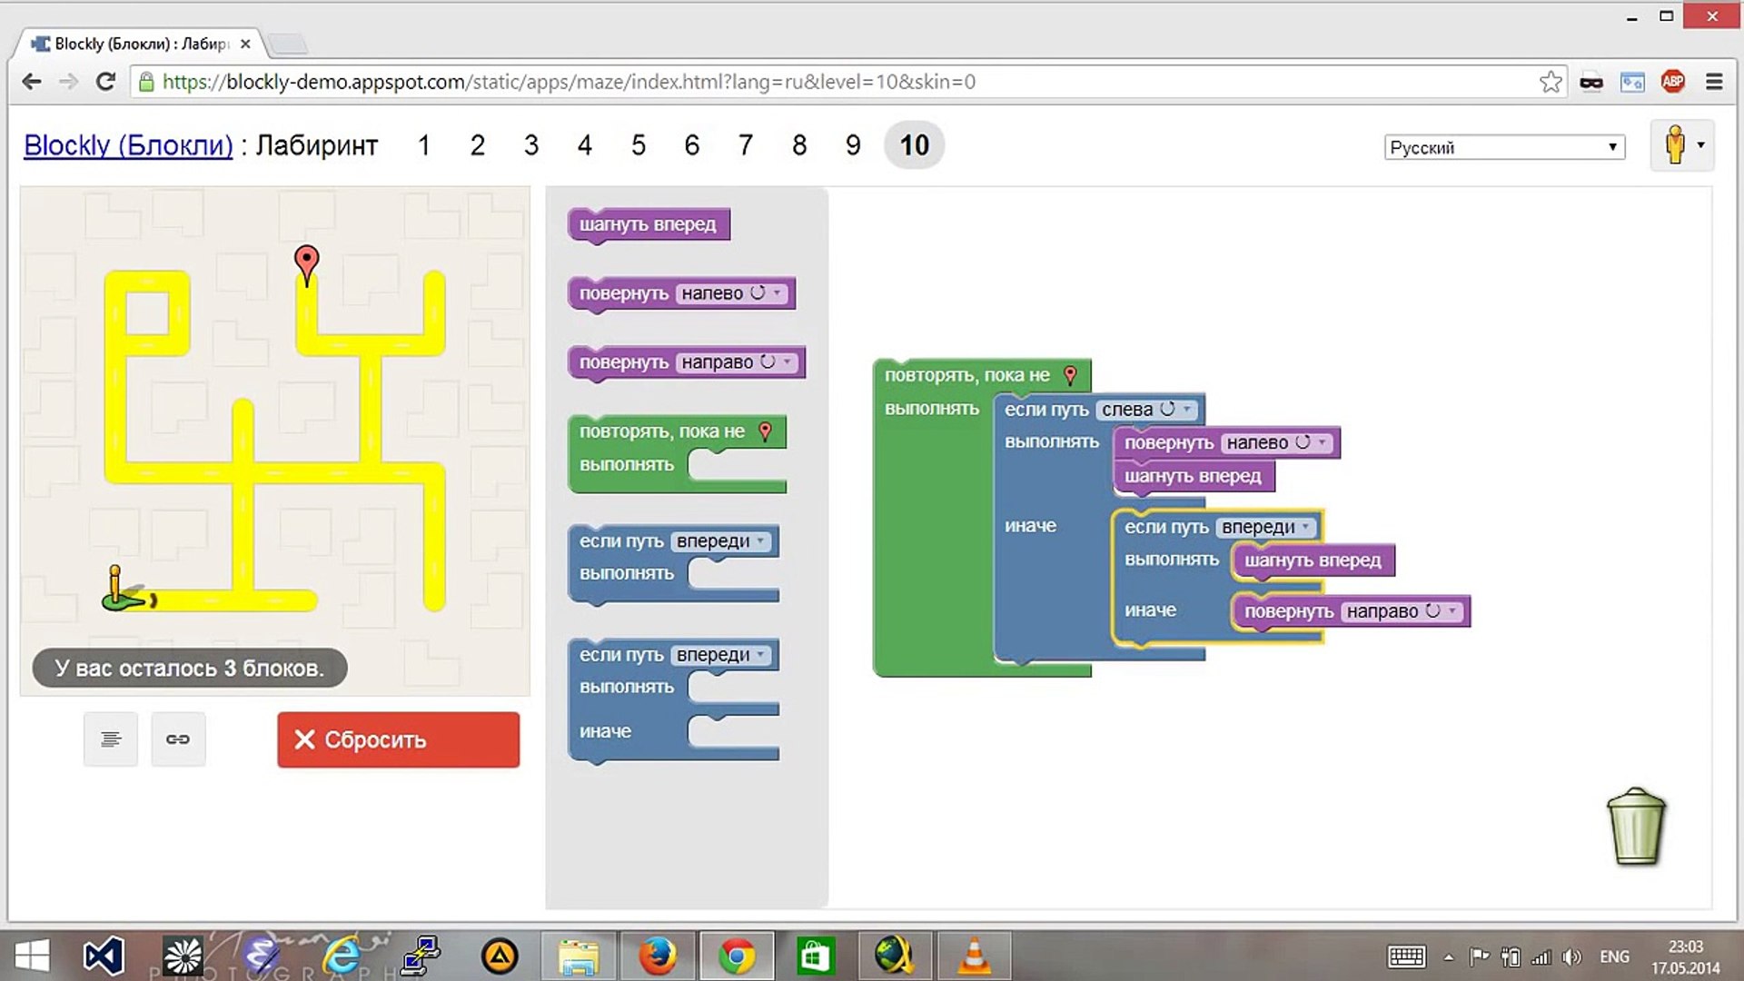Image resolution: width=1744 pixels, height=981 pixels.
Task: Click the link/save chain icon button
Action: 178,739
